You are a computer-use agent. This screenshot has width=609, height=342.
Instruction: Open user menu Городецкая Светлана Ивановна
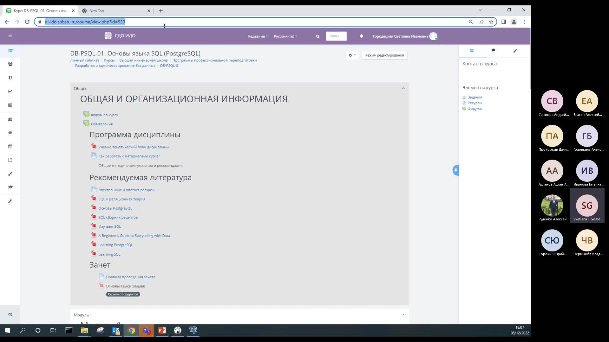click(405, 36)
